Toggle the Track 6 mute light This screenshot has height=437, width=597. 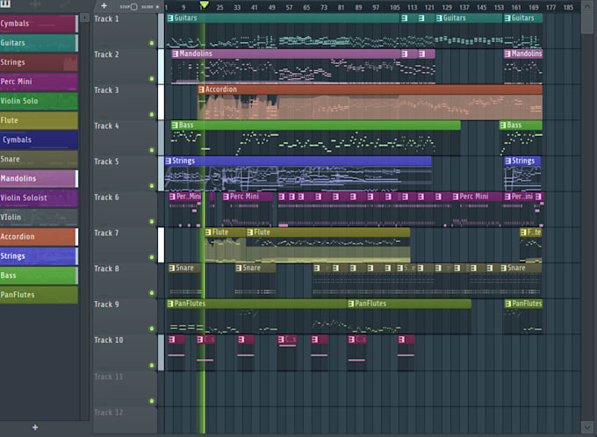(152, 221)
